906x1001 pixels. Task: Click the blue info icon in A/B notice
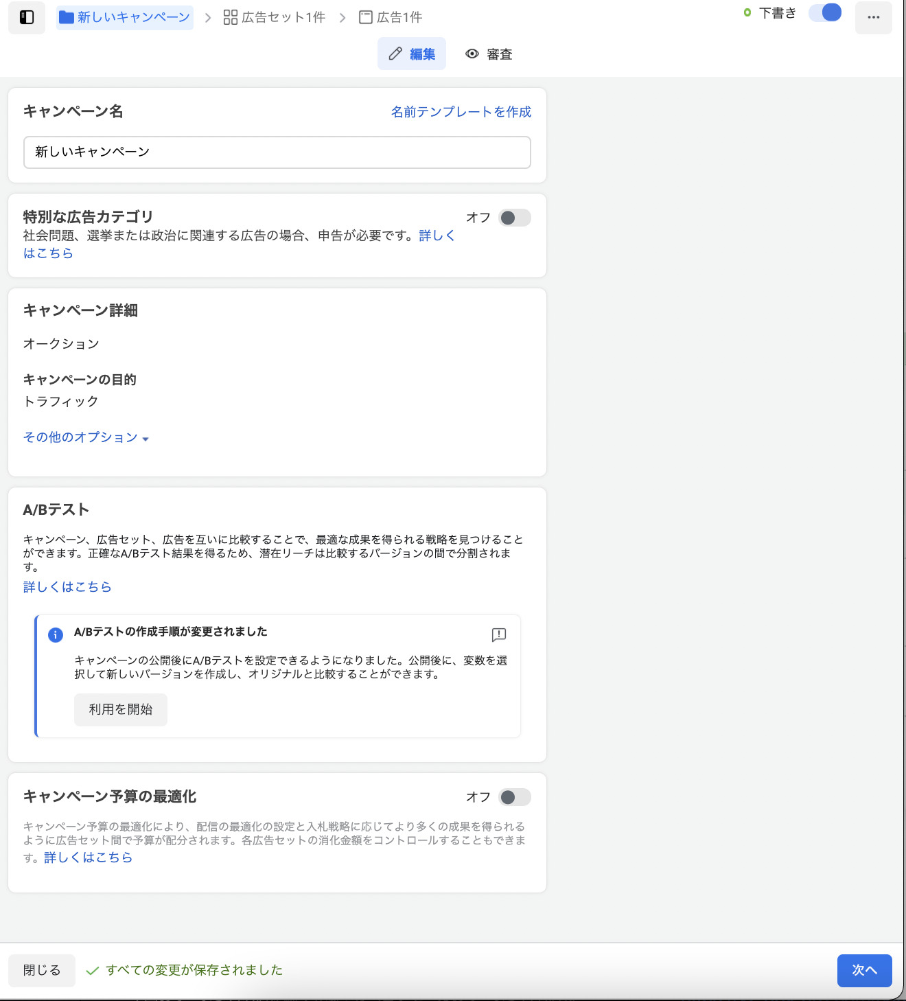(56, 635)
